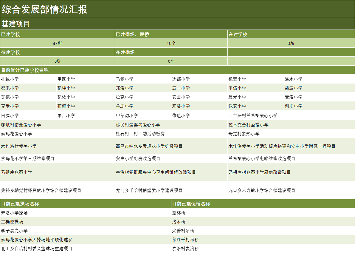355x253 pixels.
Task: Click the cell 晨光小学
Action: click(256, 97)
